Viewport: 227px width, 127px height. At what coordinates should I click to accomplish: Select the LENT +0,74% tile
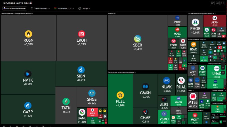click(x=206, y=116)
